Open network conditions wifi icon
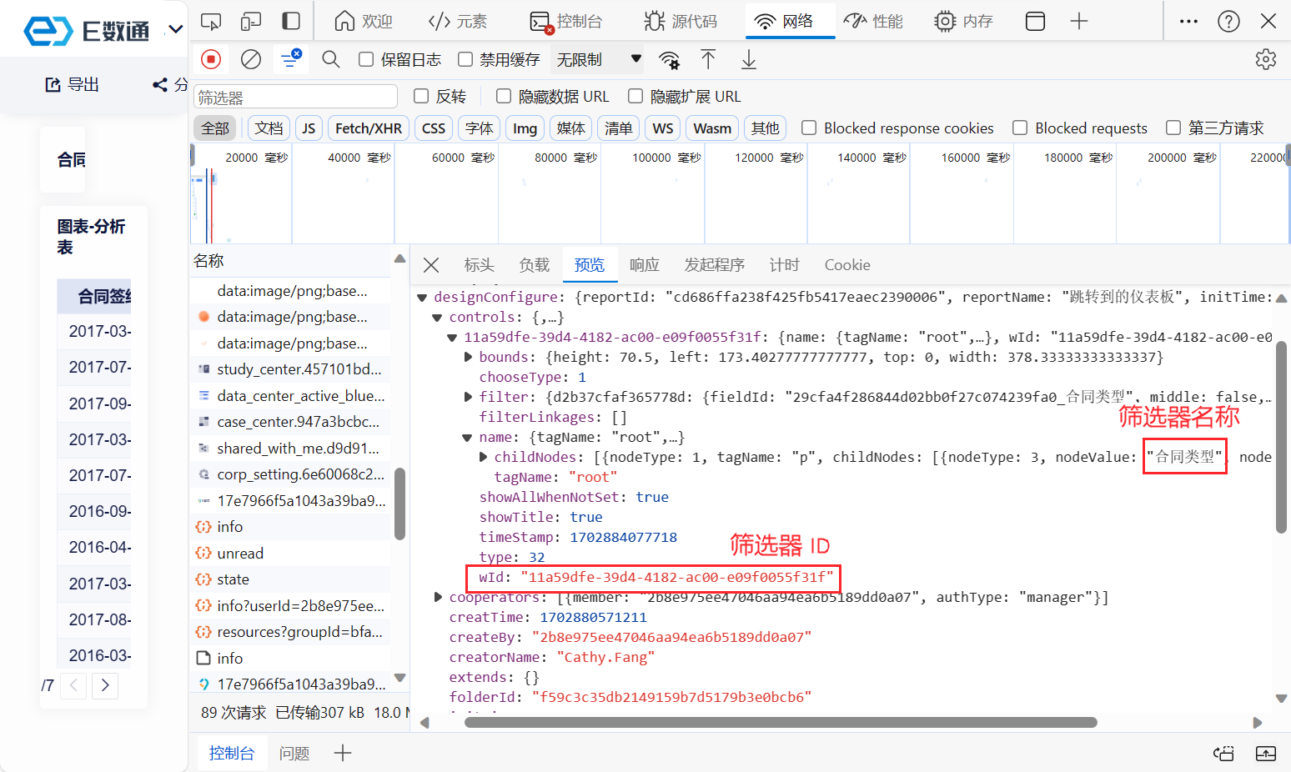This screenshot has height=772, width=1291. pyautogui.click(x=669, y=59)
